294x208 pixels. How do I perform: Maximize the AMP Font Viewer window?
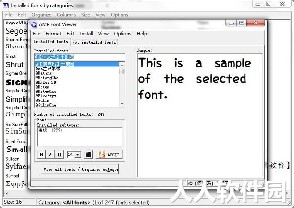point(242,23)
